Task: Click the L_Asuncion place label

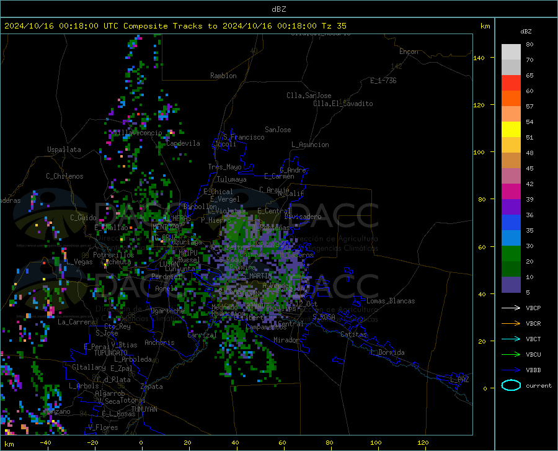Action: coord(310,145)
